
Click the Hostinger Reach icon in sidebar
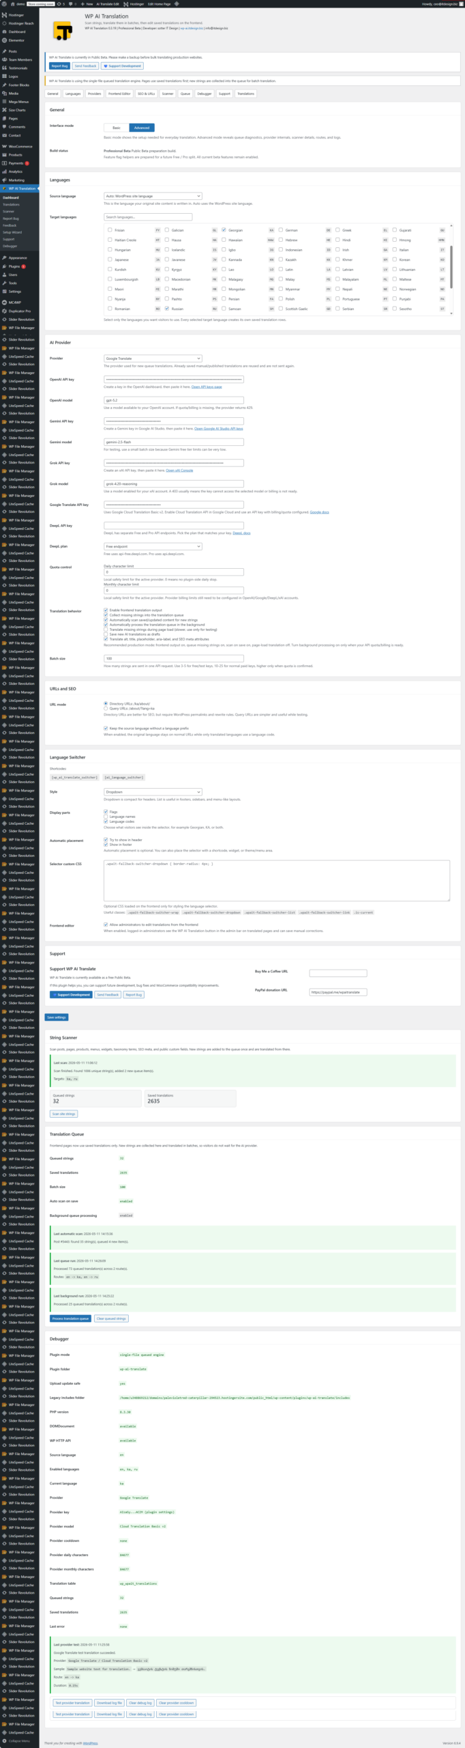pos(4,23)
